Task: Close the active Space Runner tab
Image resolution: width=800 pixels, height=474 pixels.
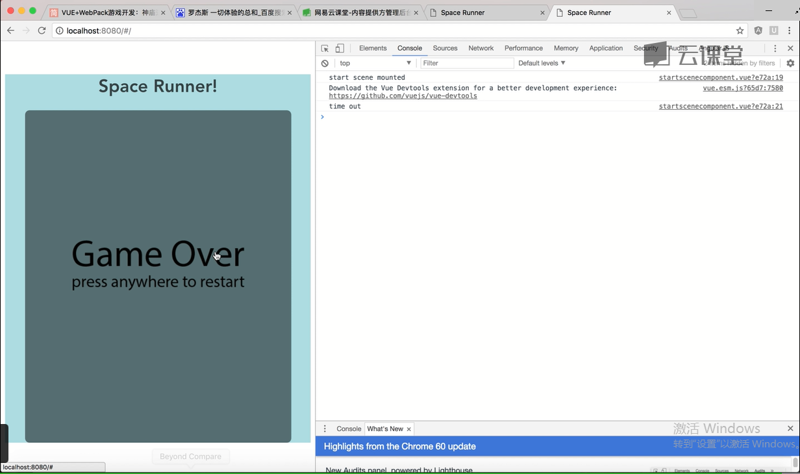Action: pos(669,12)
